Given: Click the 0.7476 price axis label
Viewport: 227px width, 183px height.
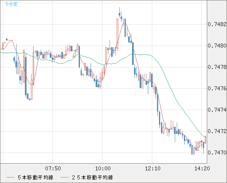Looking at the screenshot, I should click(217, 88).
